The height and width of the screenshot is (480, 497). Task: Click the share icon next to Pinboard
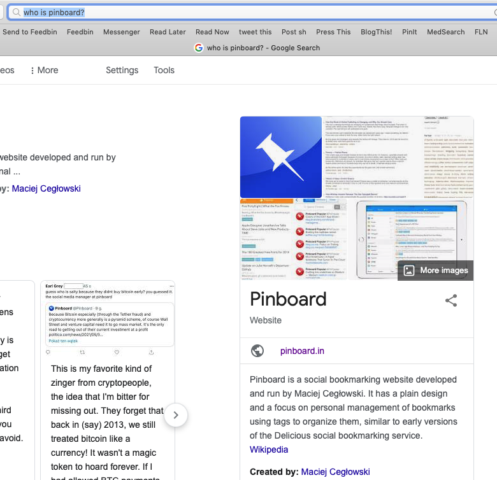(451, 300)
